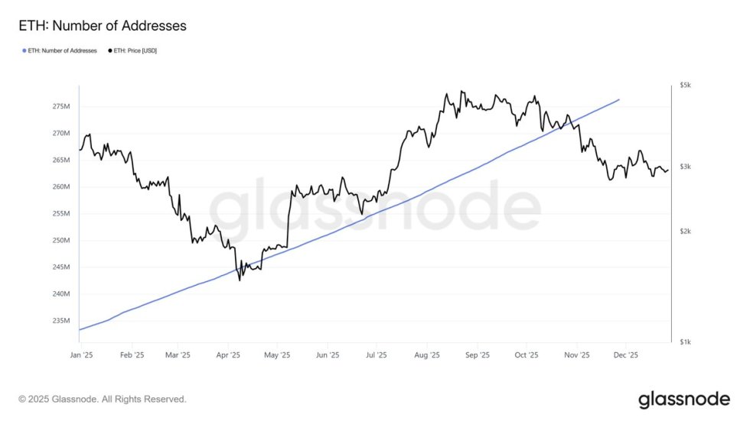Click the 255M left axis label
The height and width of the screenshot is (421, 750).
(61, 214)
